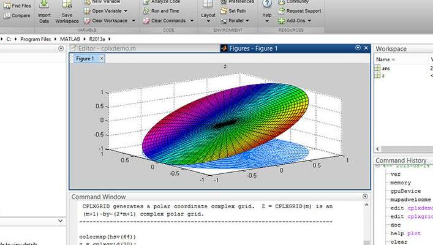Expand the arrow after R2013a in path

point(110,39)
